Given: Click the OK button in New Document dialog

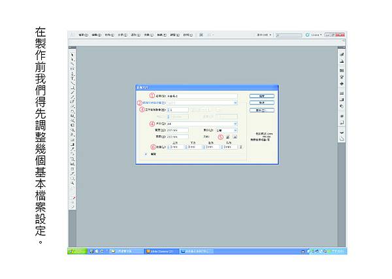Looking at the screenshot, I should (x=262, y=96).
